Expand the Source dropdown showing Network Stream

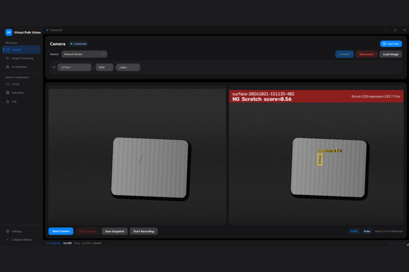[x=84, y=54]
